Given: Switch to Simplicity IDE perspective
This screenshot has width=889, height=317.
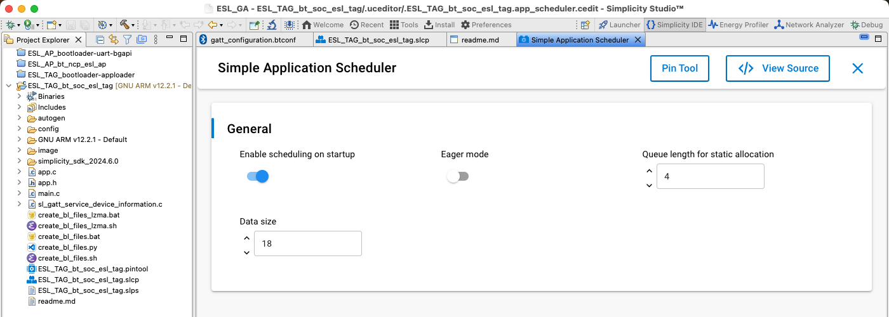Looking at the screenshot, I should 674,25.
